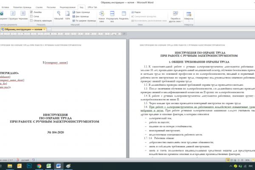255x170 pixels.
Task: Click zoom percentage in status bar
Action: tap(247, 160)
